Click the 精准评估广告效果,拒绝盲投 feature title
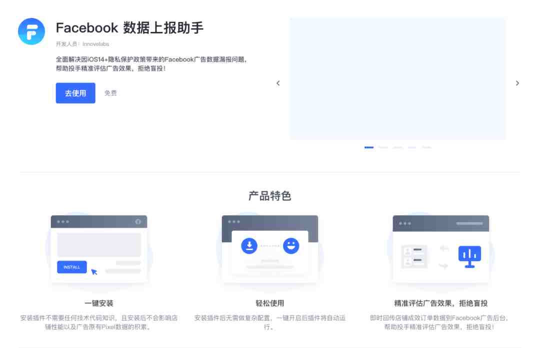This screenshot has width=540, height=348. click(441, 303)
